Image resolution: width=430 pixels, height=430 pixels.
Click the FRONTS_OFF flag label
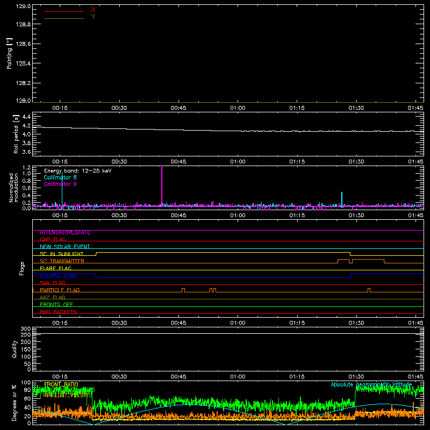56,305
